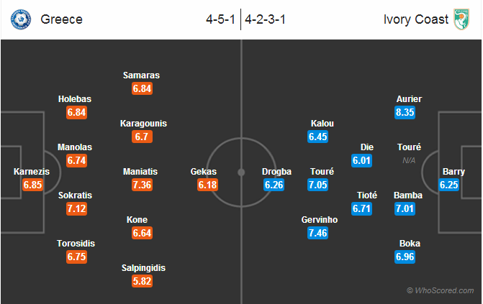Select the 4-5-1 formation label
Image resolution: width=483 pixels, height=304 pixels.
220,19
